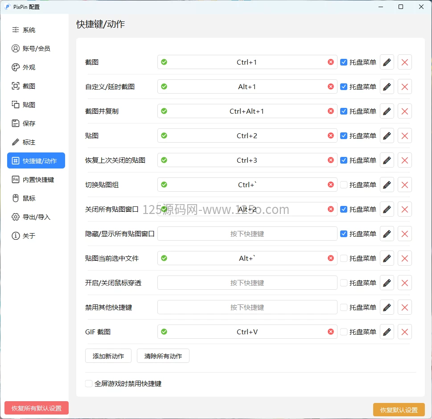Screen dimensions: 432x419
Task: Click the 添加新动作 button
Action: point(108,356)
